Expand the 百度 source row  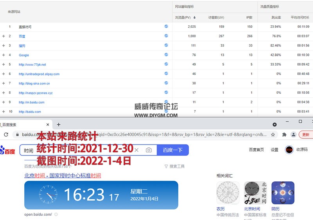pyautogui.click(x=4, y=36)
